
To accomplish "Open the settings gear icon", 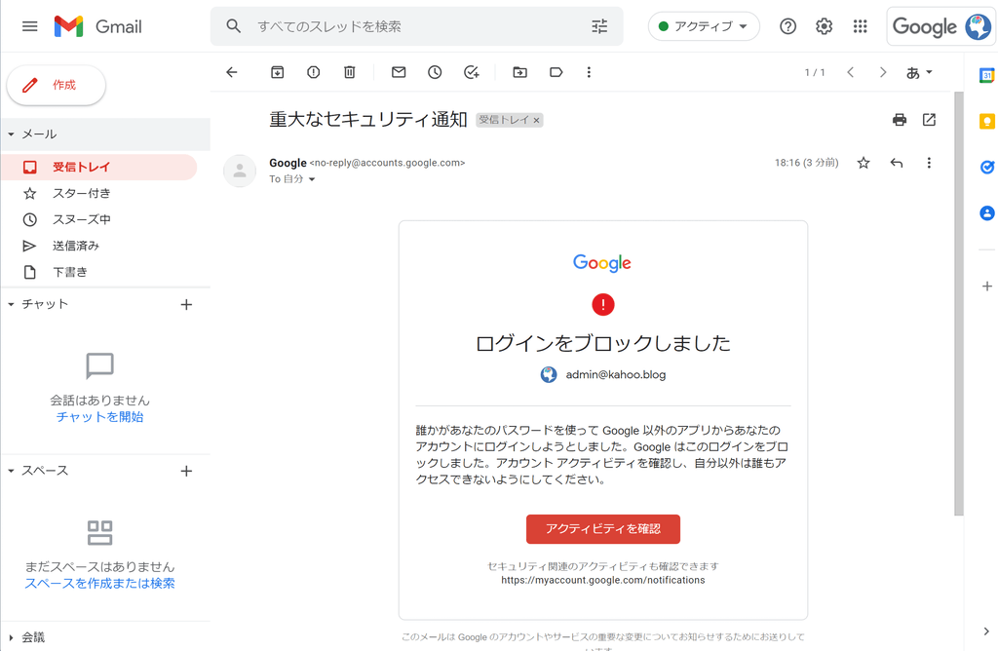I will 825,26.
